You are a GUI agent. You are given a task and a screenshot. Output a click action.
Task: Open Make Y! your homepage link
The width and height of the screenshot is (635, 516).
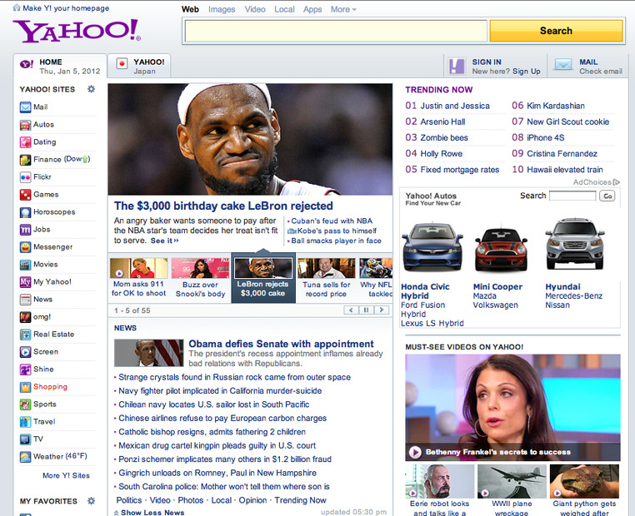tap(62, 8)
